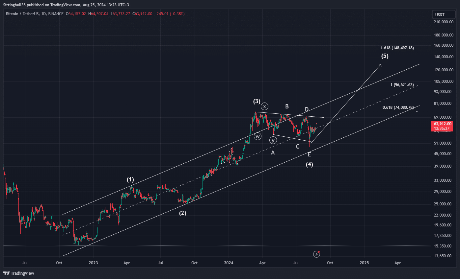
Task: Select the wave (1) label
Action: point(131,179)
